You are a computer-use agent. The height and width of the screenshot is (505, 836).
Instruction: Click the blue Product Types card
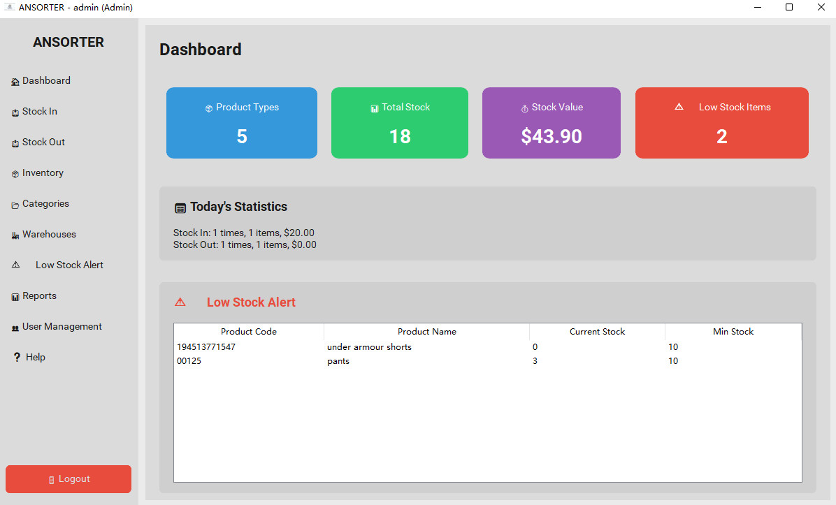(242, 123)
